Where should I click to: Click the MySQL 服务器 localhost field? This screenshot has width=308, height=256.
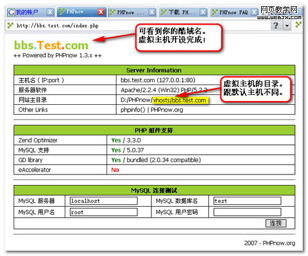point(103,201)
